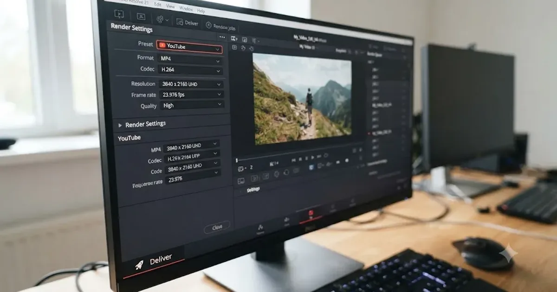Open the Render Jobs toolbar item
557x292 pixels.
click(221, 26)
